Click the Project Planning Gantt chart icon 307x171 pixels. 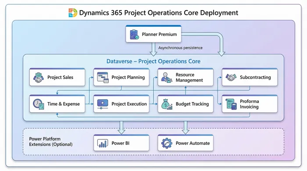pos(103,78)
